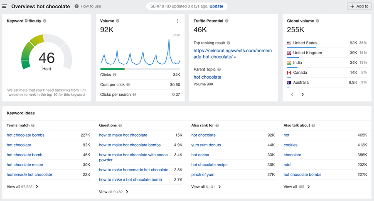This screenshot has width=374, height=201.
Task: Click the Also rank for help icon
Action: 217,125
